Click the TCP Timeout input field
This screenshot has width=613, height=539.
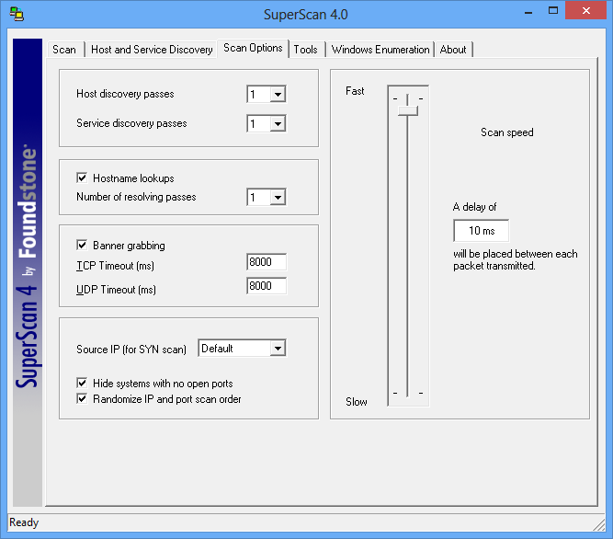267,261
